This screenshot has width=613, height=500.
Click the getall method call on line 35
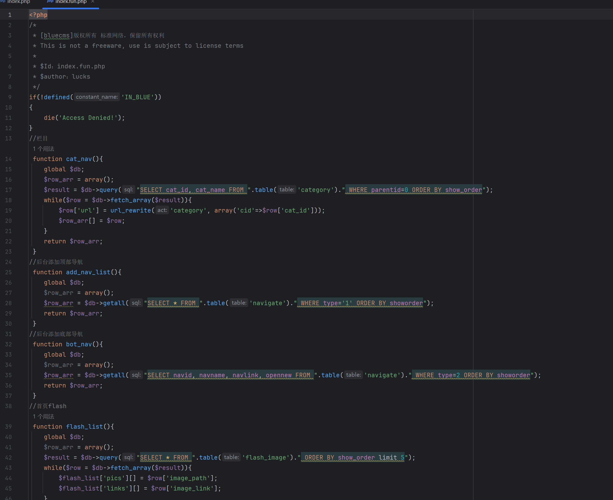pyautogui.click(x=114, y=375)
